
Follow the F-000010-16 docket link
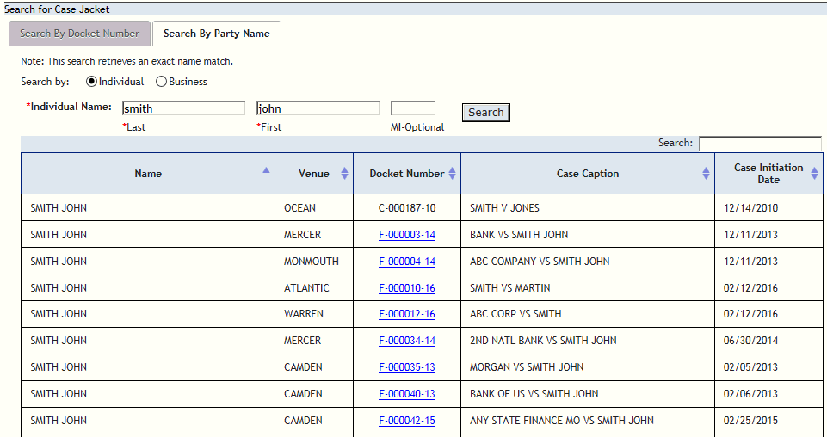coord(406,288)
